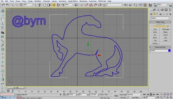This screenshot has height=99, width=173.
Task: Create a Circle spline
Action: tap(155, 32)
